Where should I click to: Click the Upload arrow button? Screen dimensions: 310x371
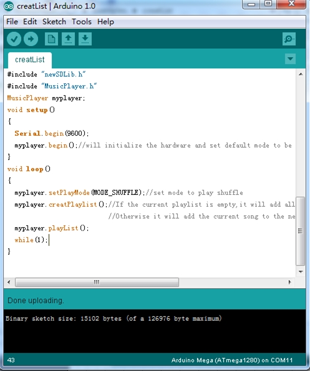31,39
